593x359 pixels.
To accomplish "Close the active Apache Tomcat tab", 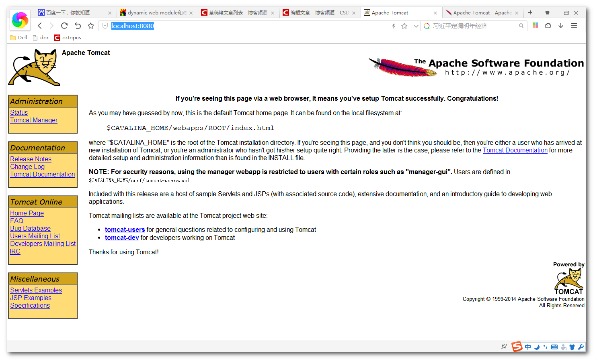I will tap(435, 13).
